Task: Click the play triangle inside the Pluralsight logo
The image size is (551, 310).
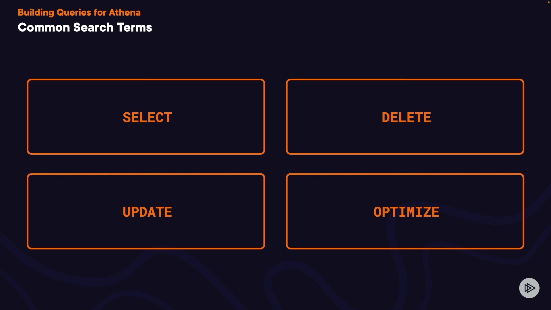Action: point(530,288)
